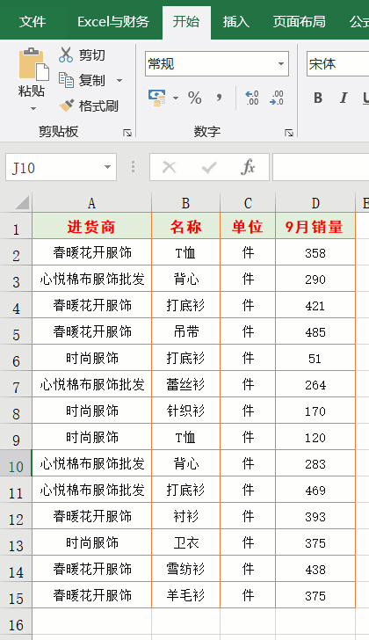This screenshot has width=369, height=640.
Task: Click the Cut scissors icon
Action: 66,55
